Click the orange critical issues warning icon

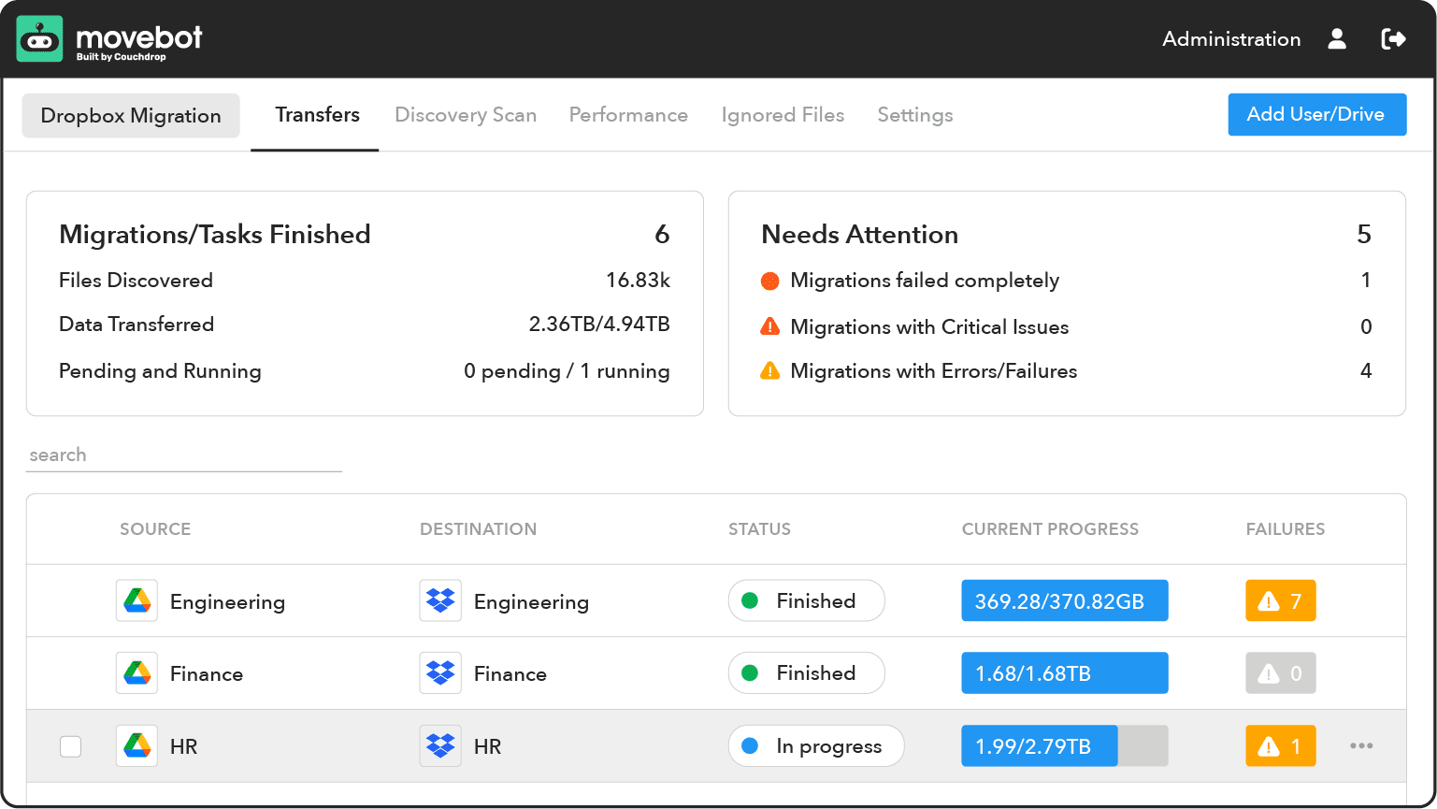point(769,326)
